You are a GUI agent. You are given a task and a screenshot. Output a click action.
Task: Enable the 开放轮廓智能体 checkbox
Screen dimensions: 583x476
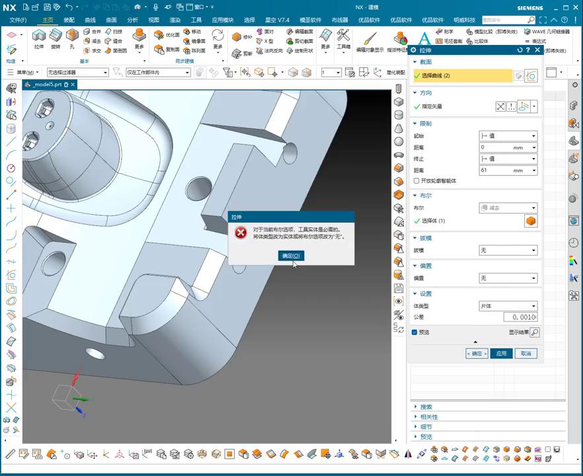coord(416,180)
